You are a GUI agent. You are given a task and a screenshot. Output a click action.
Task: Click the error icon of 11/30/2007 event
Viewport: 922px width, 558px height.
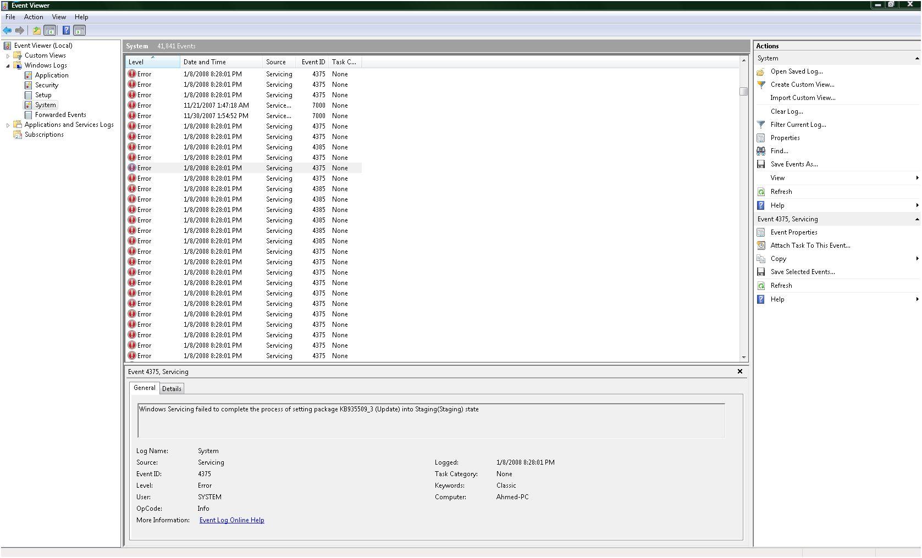tap(132, 115)
